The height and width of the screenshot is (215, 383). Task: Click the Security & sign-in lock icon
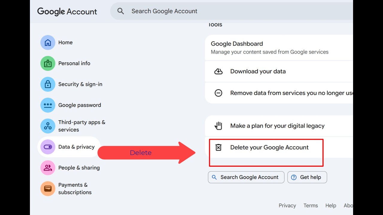pos(48,84)
